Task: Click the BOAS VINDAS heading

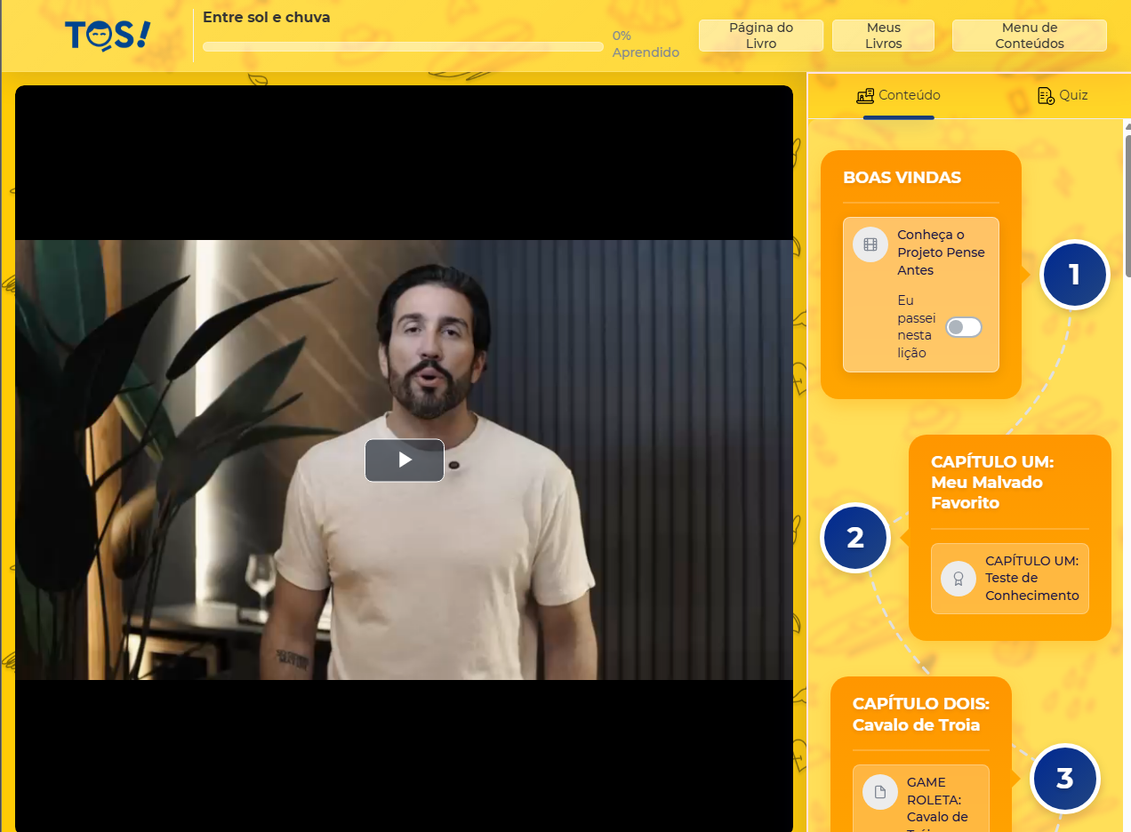Action: (902, 178)
